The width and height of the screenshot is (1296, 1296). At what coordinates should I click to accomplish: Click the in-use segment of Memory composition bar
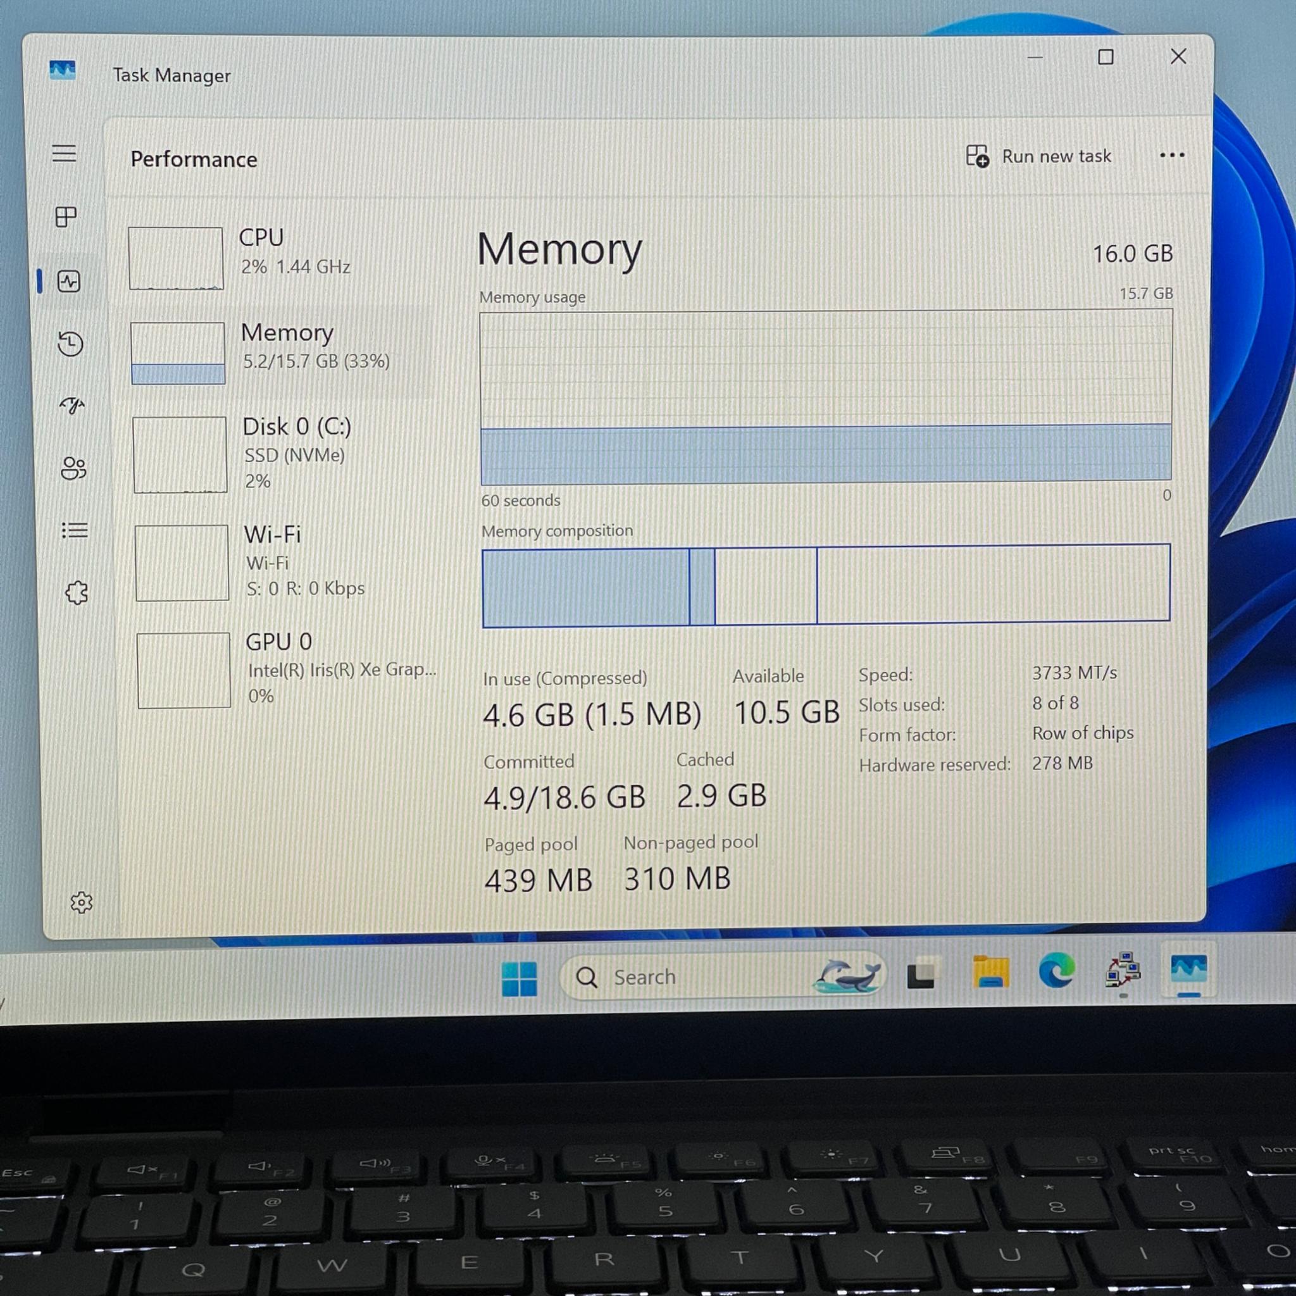[585, 588]
